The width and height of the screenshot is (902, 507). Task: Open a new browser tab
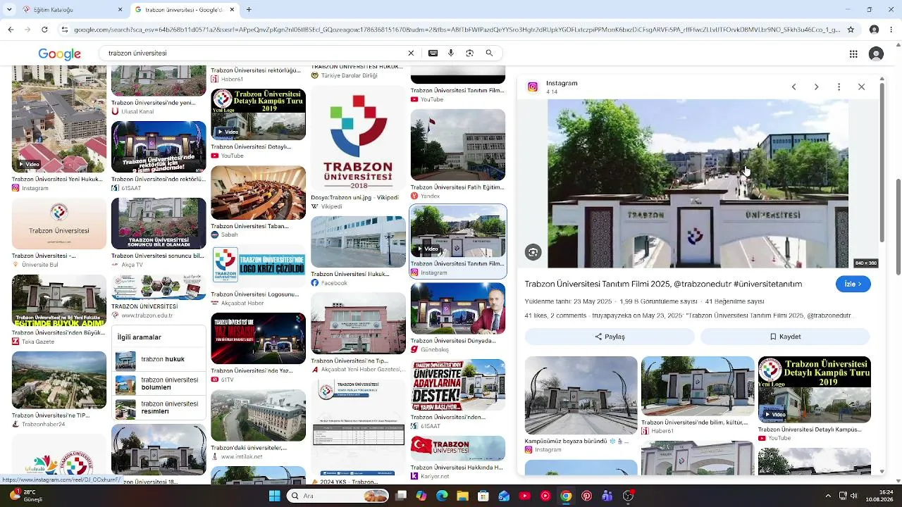tap(249, 10)
